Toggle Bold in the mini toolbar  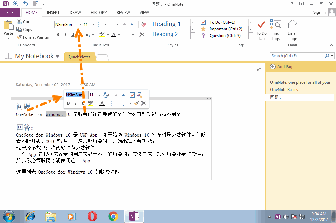[x=68, y=103]
